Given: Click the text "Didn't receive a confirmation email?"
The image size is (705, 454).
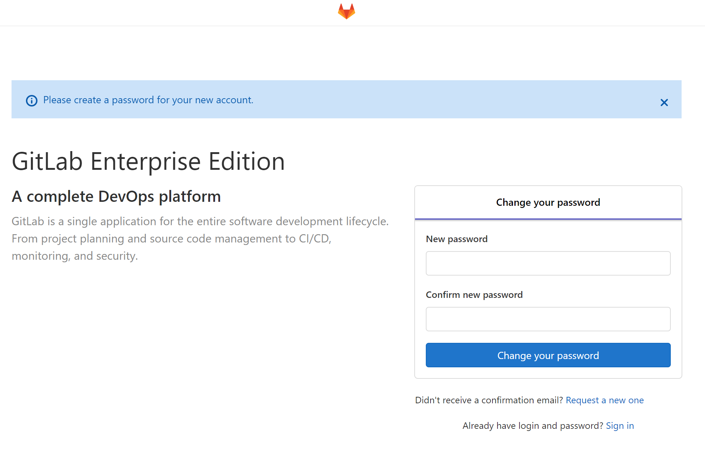Looking at the screenshot, I should tap(489, 400).
